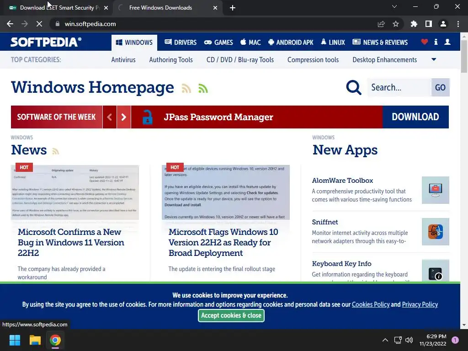This screenshot has width=468, height=351.
Task: Open the notification badge in taskbar
Action: click(455, 340)
